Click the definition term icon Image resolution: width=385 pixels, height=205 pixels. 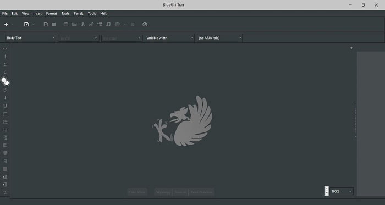tap(5, 130)
